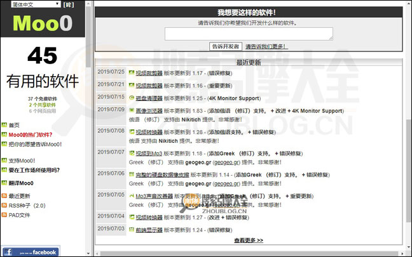Open the 磁盘清理器 link
Viewport: 412px width, 257px height.
point(149,98)
